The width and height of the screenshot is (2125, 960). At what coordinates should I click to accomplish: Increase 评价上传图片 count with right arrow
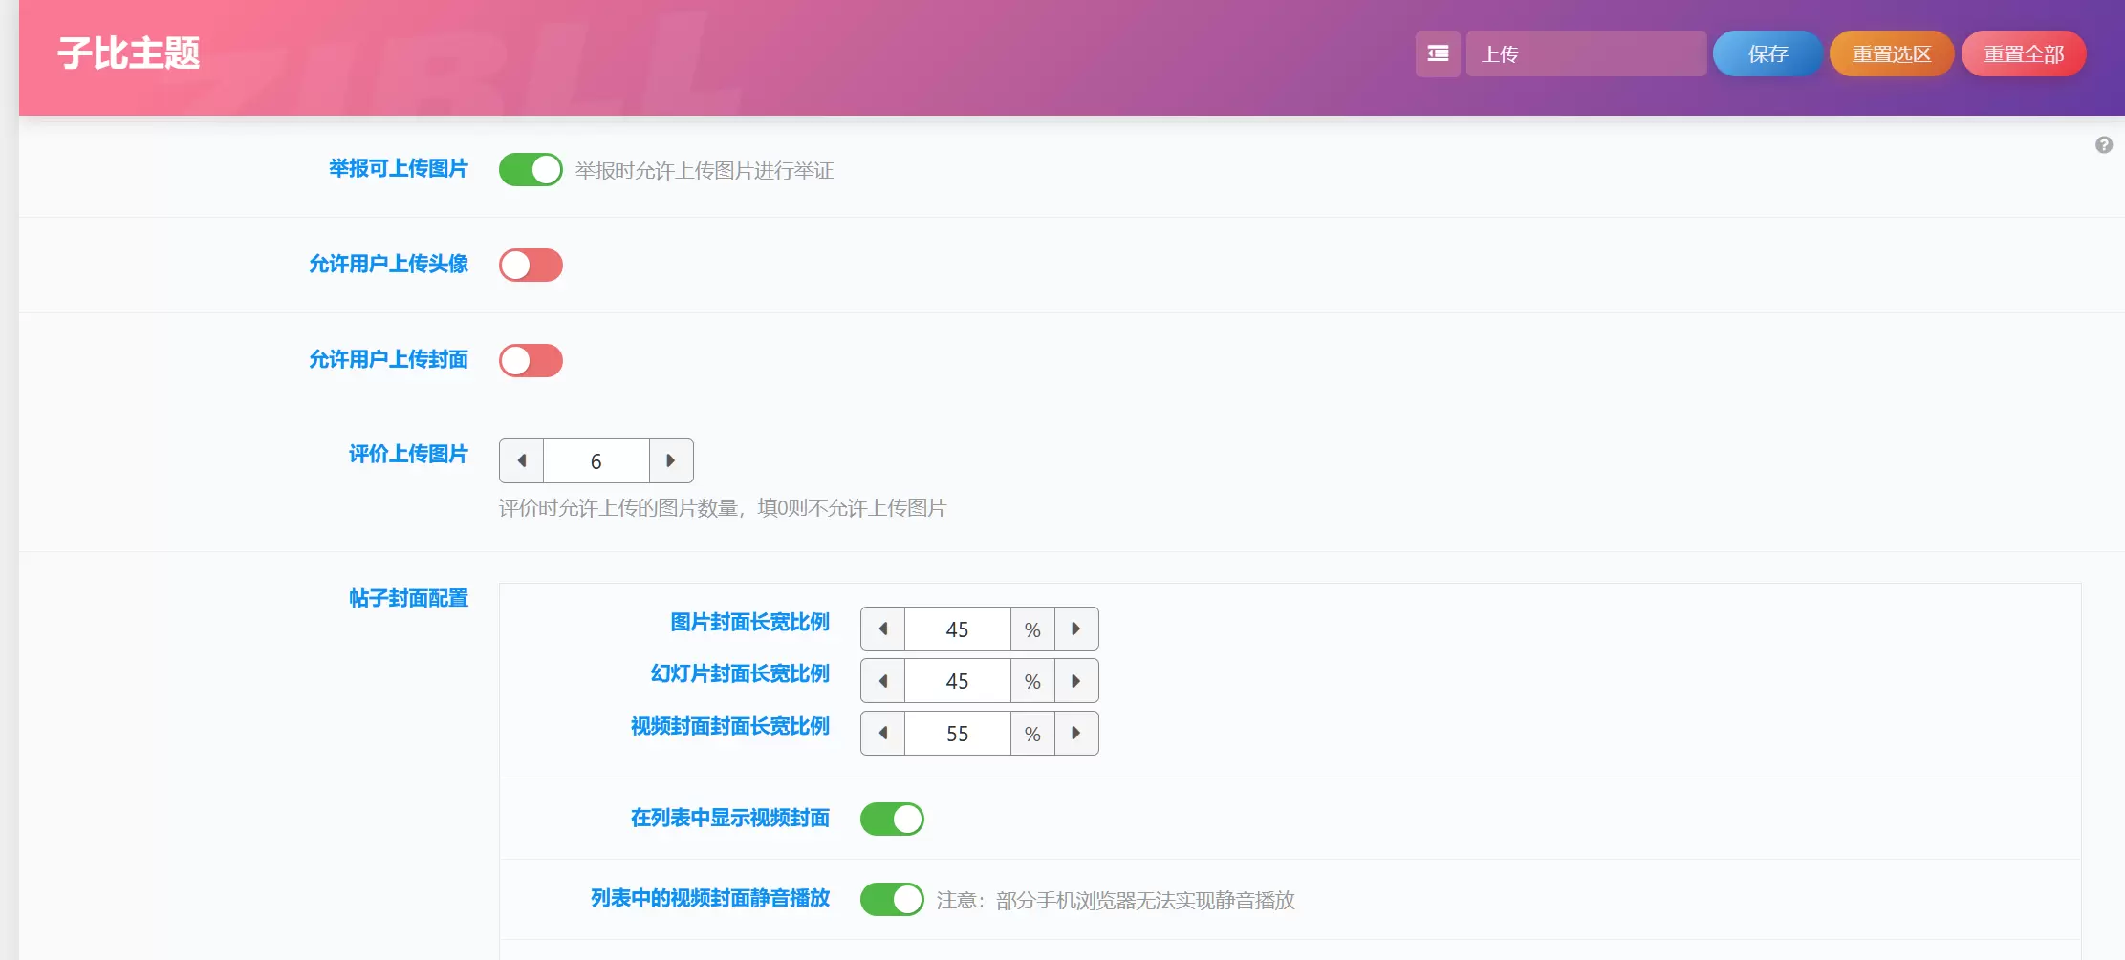(671, 461)
